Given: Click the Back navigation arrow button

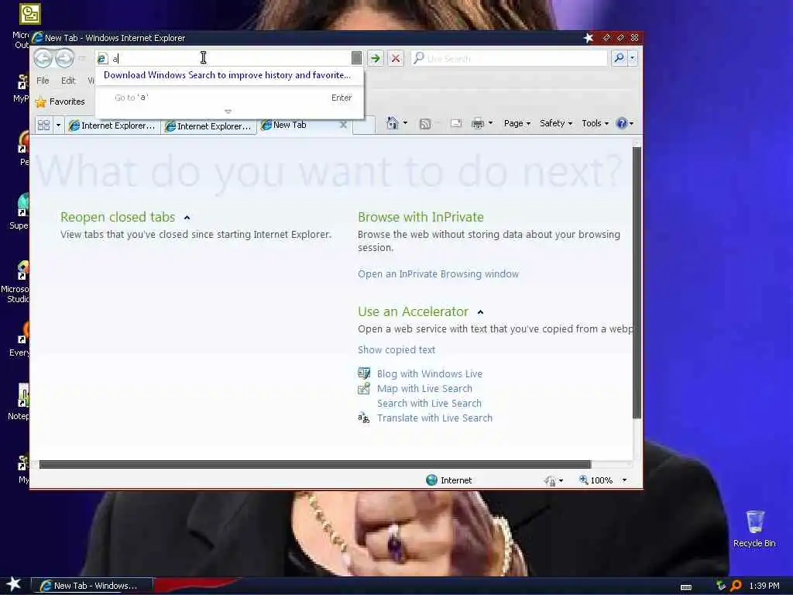Looking at the screenshot, I should [x=43, y=58].
